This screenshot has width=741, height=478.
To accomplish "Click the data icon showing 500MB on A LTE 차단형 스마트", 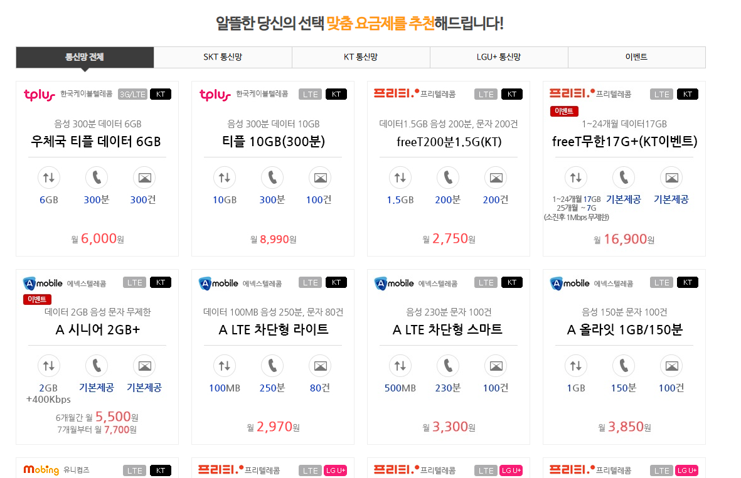I will (400, 366).
